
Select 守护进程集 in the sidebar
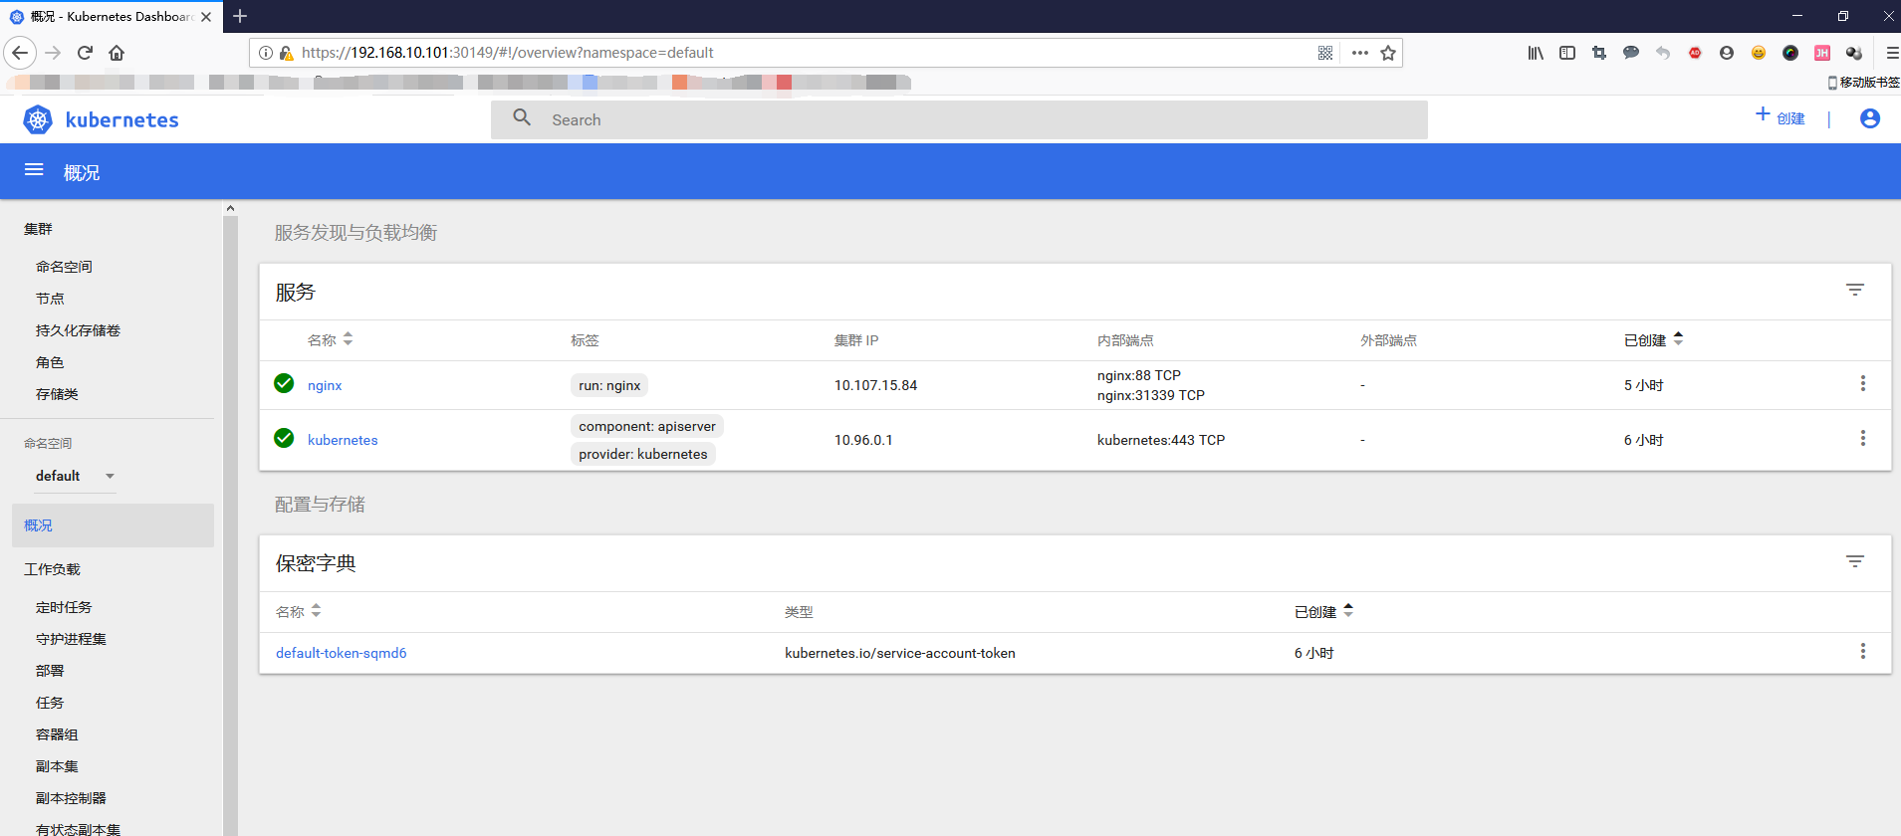click(71, 639)
